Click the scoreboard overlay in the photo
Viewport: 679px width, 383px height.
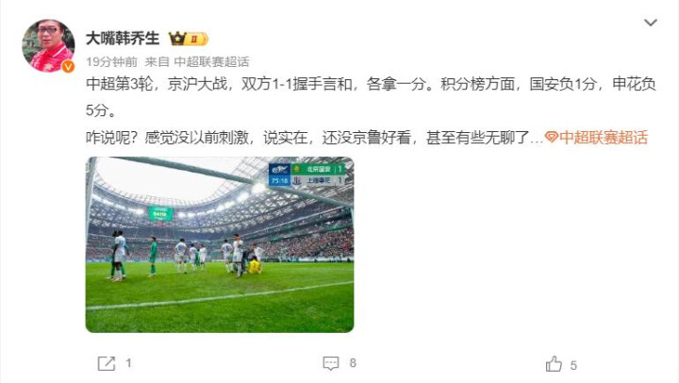click(307, 175)
